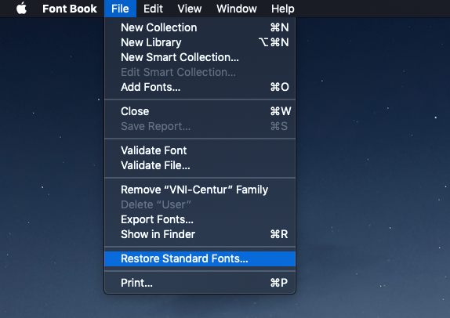The height and width of the screenshot is (318, 450).
Task: Choose Print… from the File menu
Action: pos(200,283)
